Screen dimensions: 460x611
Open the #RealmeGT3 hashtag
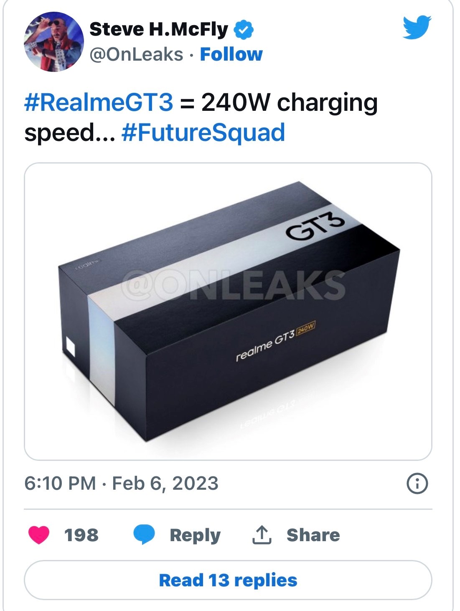pyautogui.click(x=99, y=102)
